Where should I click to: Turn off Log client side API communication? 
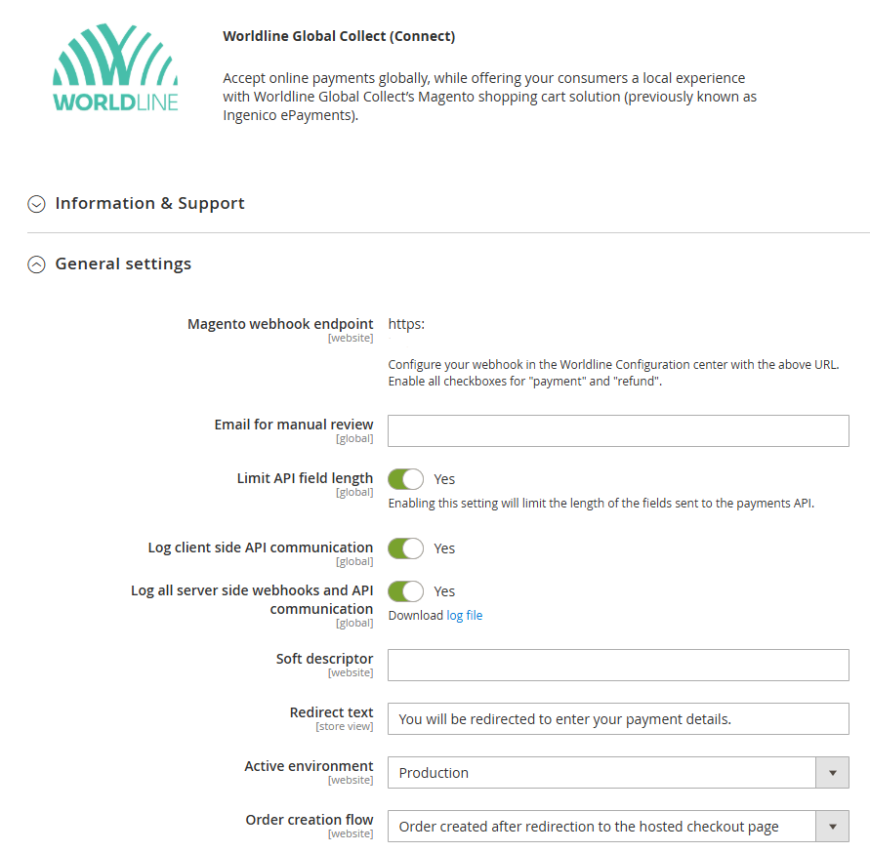tap(405, 548)
